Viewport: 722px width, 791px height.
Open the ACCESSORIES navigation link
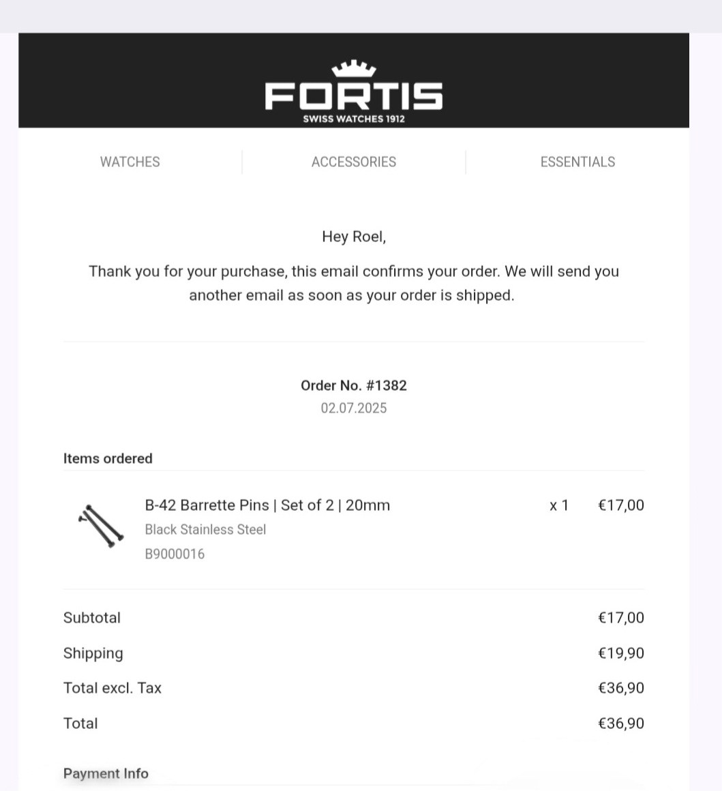(354, 162)
